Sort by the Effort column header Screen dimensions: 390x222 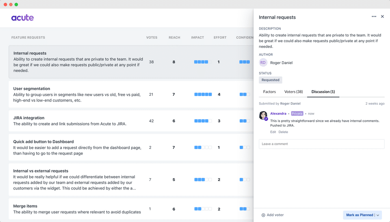[x=220, y=37]
